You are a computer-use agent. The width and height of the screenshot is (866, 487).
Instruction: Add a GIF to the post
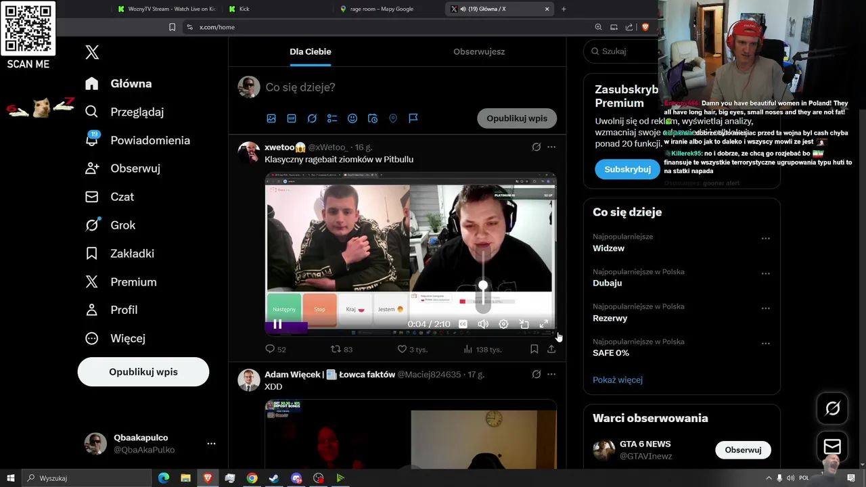coord(292,118)
